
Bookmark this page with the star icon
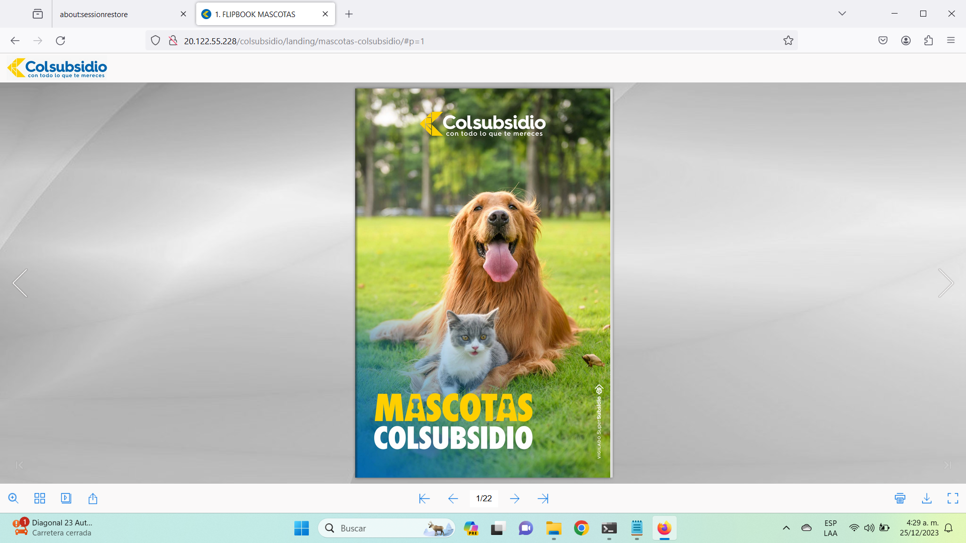[788, 41]
